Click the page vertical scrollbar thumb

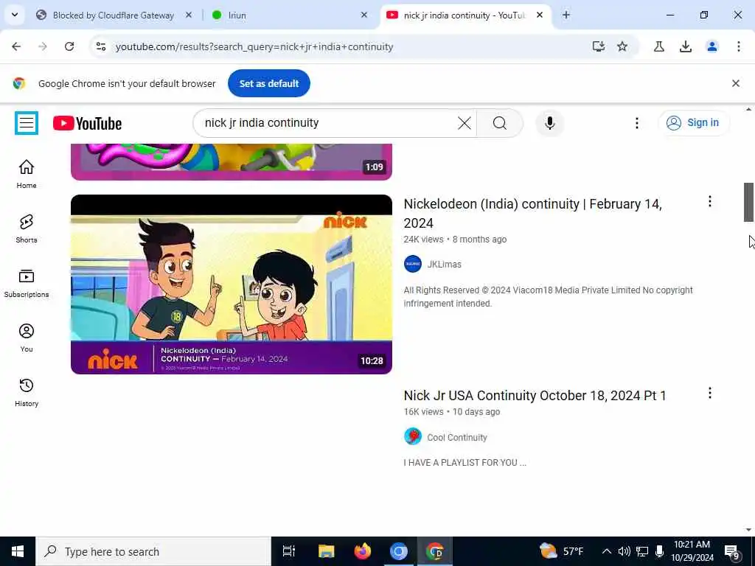[x=748, y=202]
